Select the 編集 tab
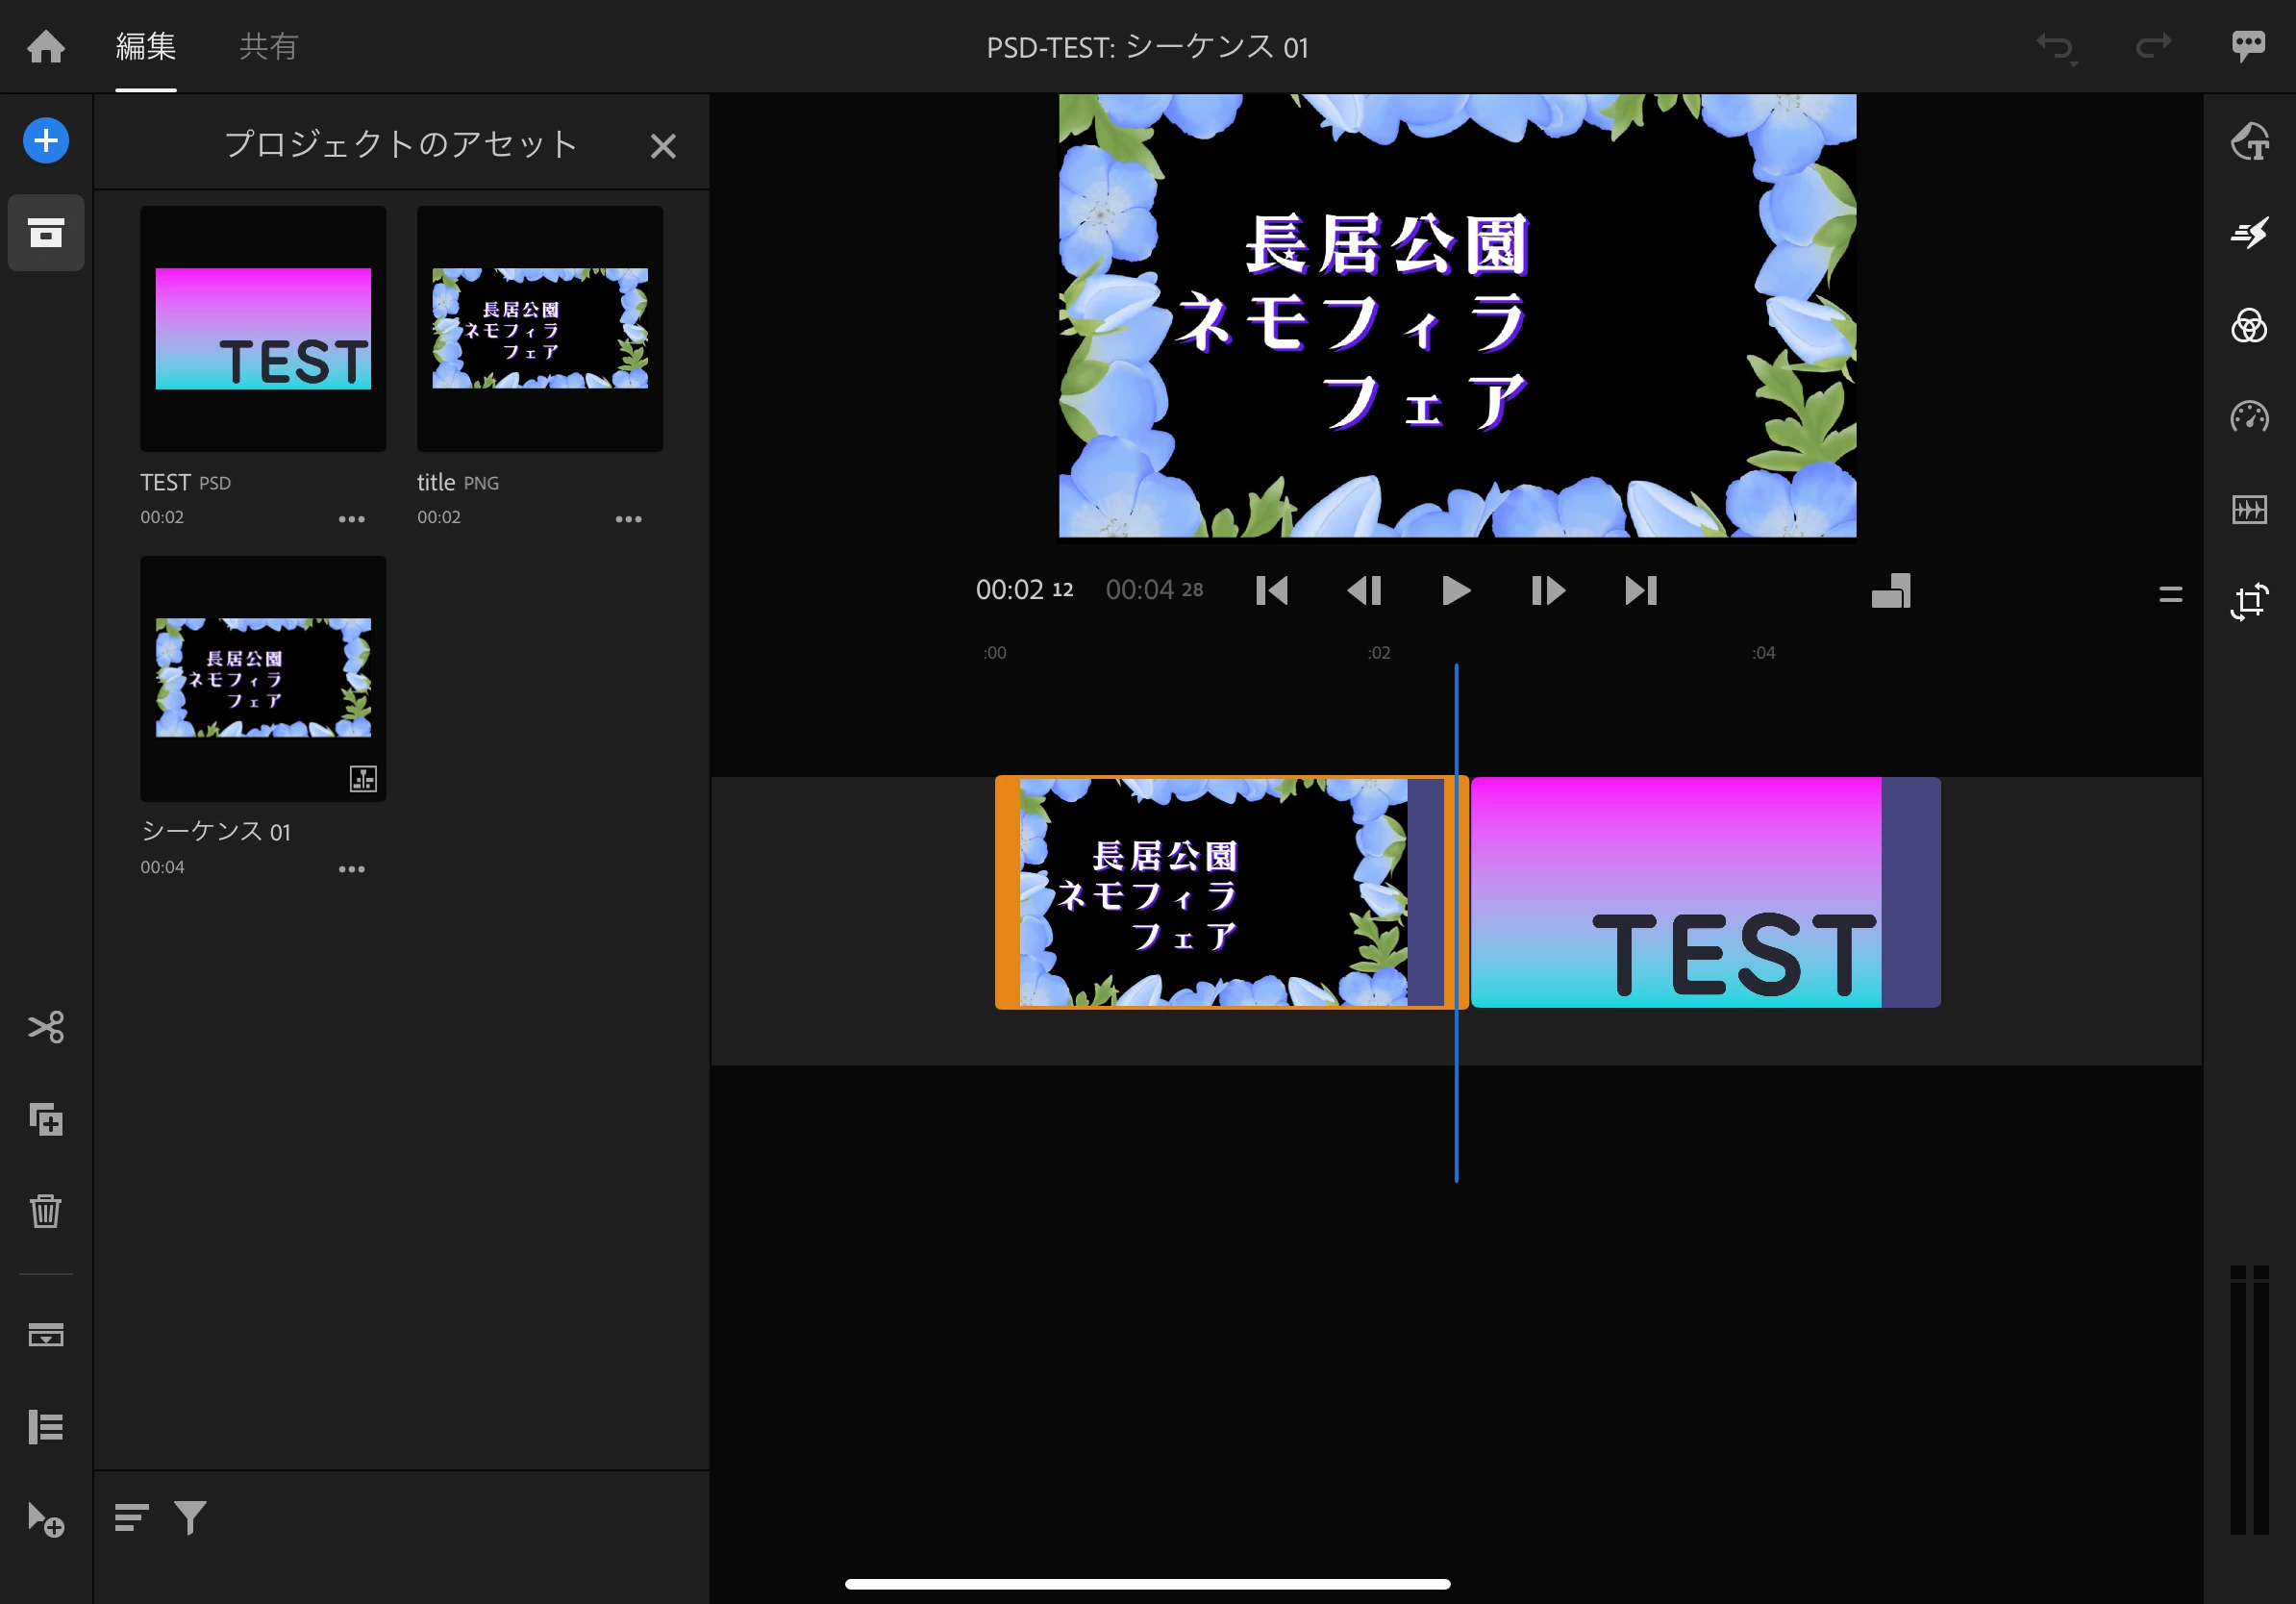The width and height of the screenshot is (2296, 1604). coord(146,46)
